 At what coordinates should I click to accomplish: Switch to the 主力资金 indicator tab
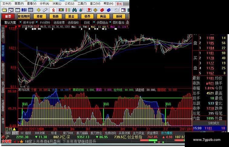[x=138, y=133]
